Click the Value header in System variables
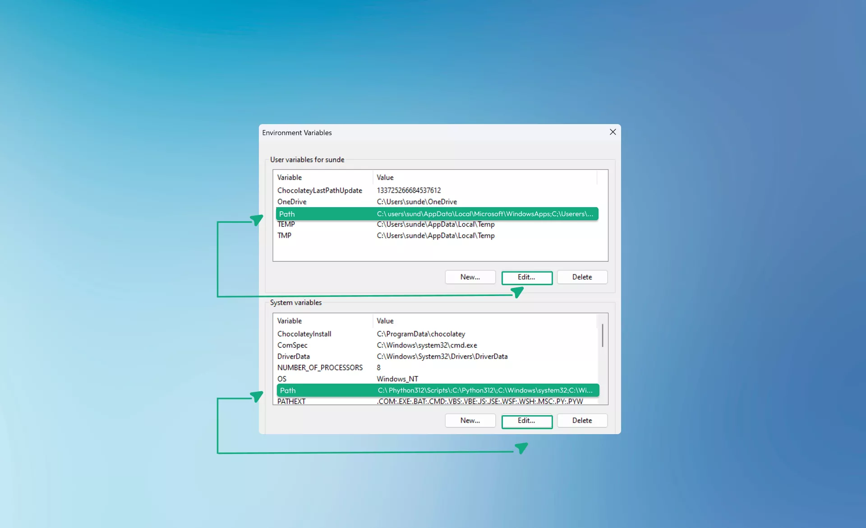866x528 pixels. [x=485, y=321]
